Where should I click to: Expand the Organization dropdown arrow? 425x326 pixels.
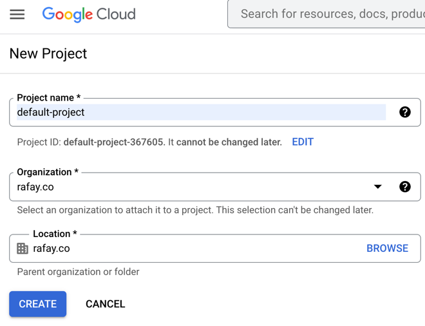(377, 187)
